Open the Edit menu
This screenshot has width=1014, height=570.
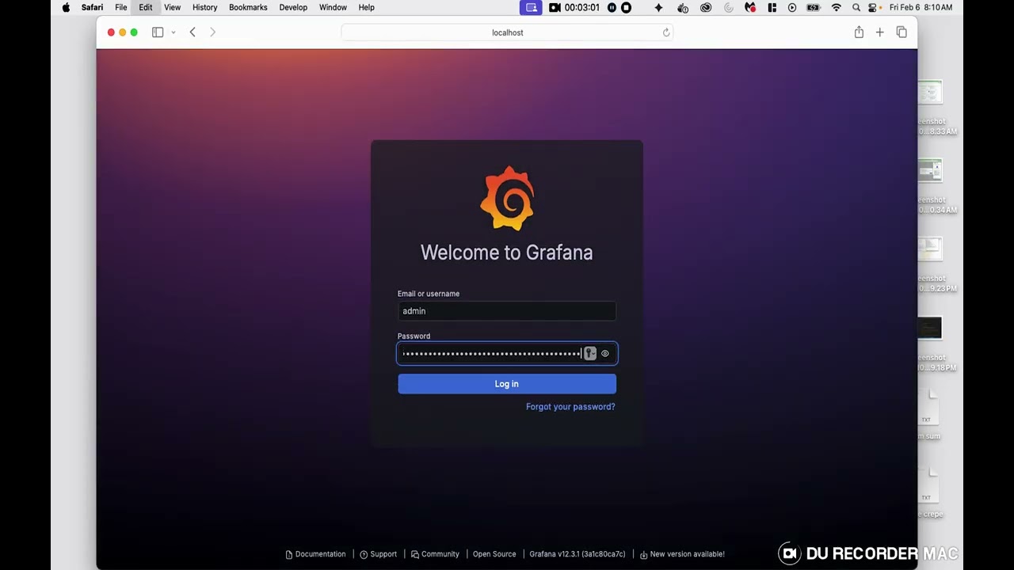[146, 7]
